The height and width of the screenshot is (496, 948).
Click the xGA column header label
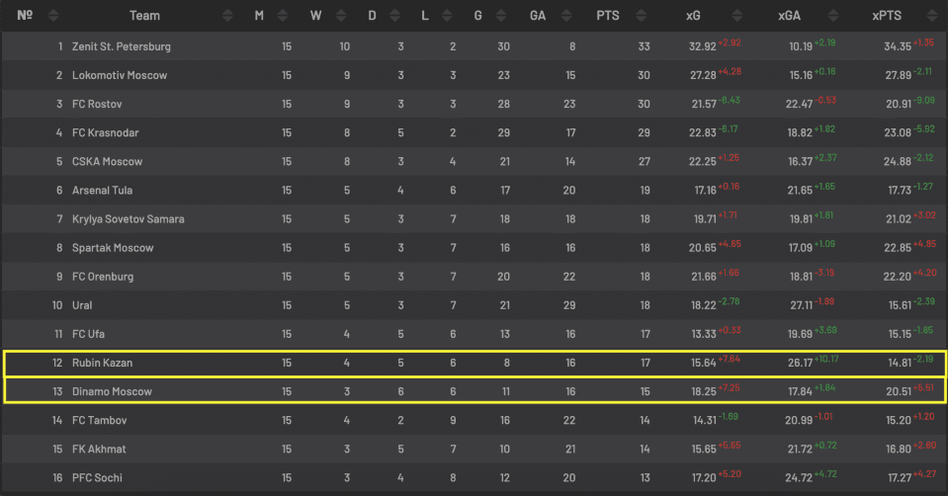[x=789, y=16]
